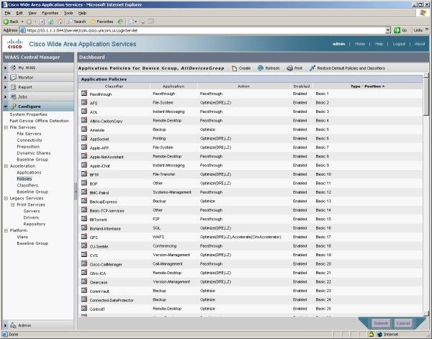Click the Logout link in header
The image size is (432, 339).
pos(399,44)
